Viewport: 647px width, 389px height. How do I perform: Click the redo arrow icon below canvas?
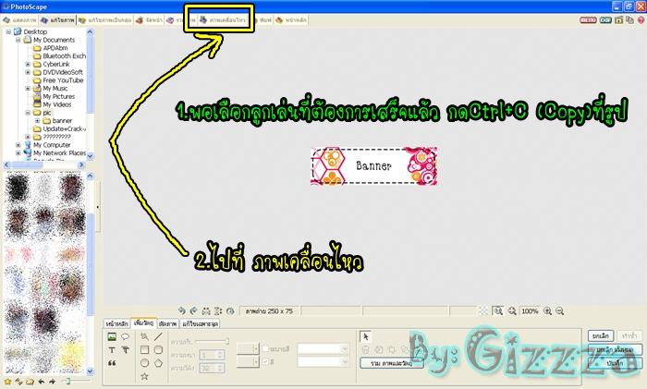tap(193, 311)
